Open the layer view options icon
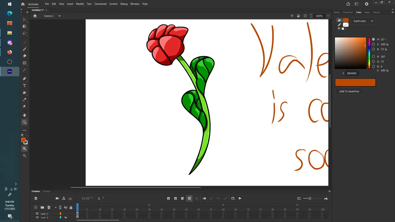395x222 pixels. tap(36, 198)
